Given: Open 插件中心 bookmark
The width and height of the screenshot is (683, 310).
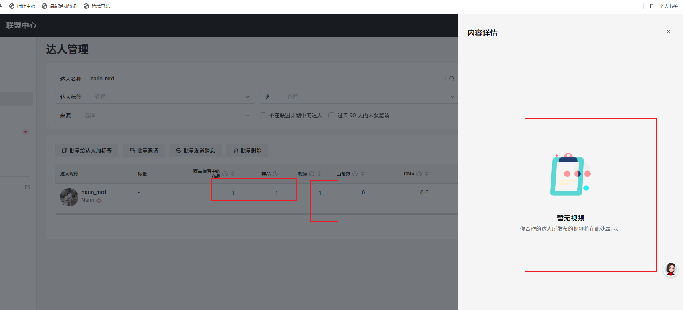Looking at the screenshot, I should point(22,6).
